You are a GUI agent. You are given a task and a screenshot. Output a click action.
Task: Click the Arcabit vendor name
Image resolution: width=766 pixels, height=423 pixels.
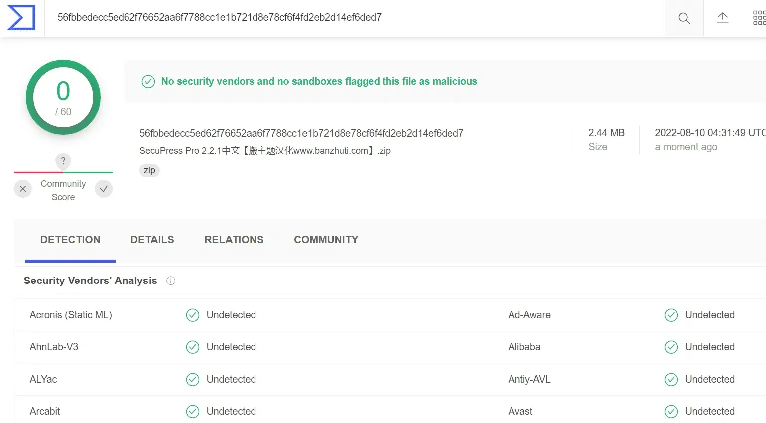45,411
